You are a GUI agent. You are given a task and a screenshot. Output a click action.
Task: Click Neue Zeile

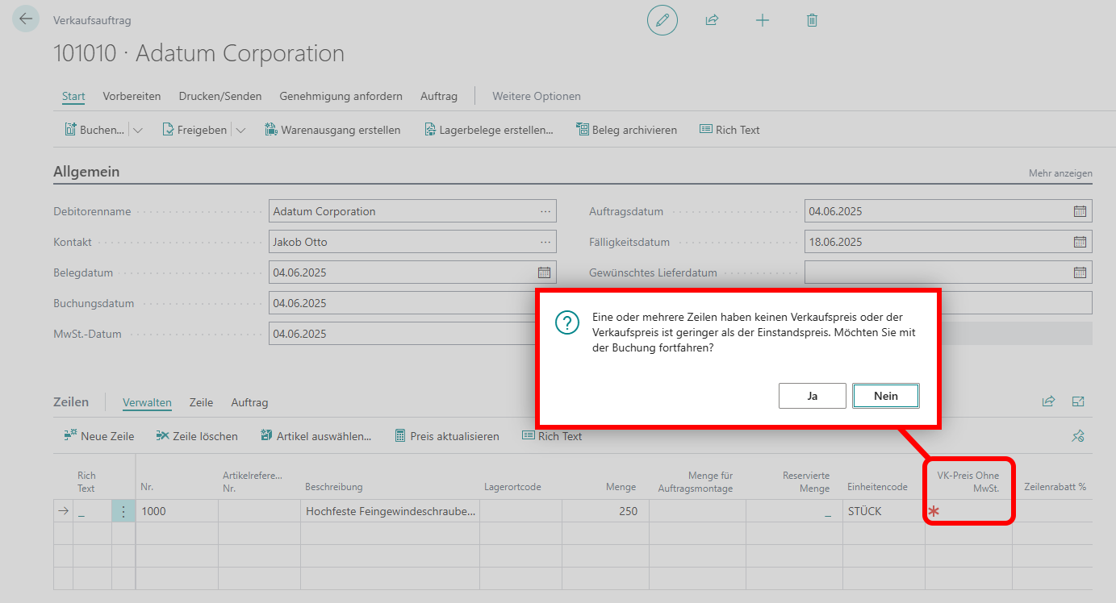pos(99,436)
